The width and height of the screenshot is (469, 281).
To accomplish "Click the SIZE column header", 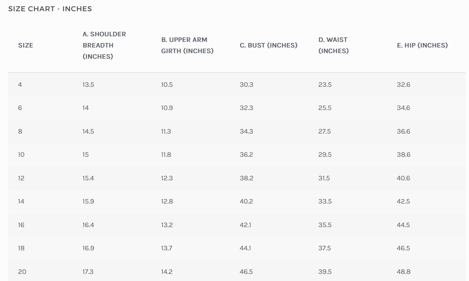I will coord(25,45).
